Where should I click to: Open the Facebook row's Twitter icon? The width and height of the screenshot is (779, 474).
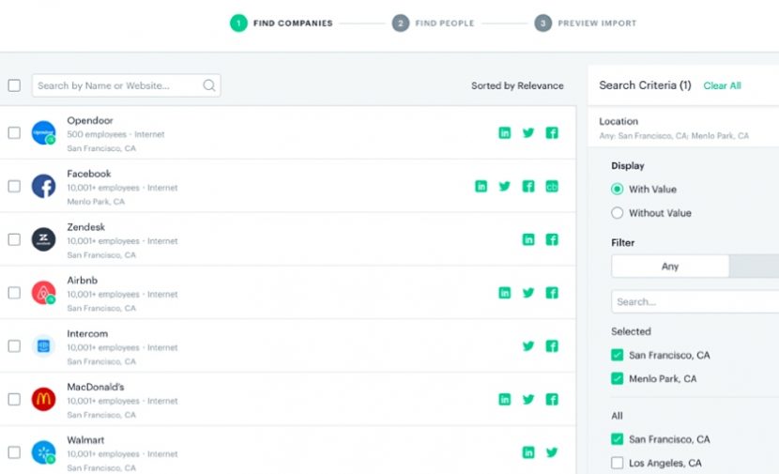pos(504,187)
